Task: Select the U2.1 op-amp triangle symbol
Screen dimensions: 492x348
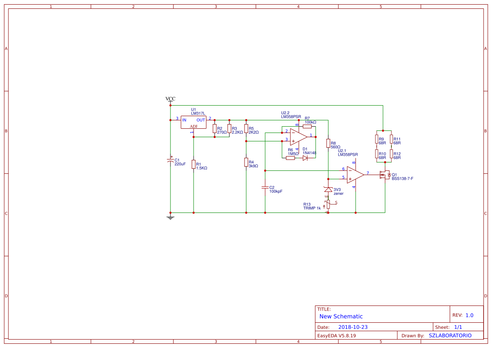Action: 355,174
